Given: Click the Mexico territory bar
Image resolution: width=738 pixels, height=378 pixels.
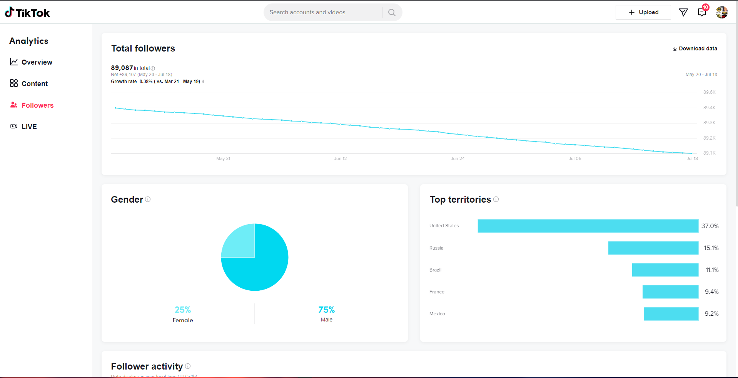Looking at the screenshot, I should pos(671,313).
